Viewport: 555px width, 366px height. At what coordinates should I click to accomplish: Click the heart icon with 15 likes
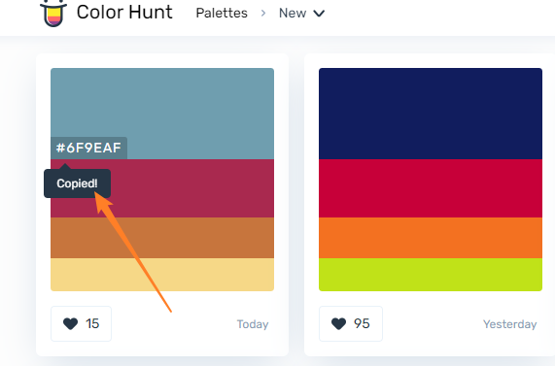pos(70,323)
